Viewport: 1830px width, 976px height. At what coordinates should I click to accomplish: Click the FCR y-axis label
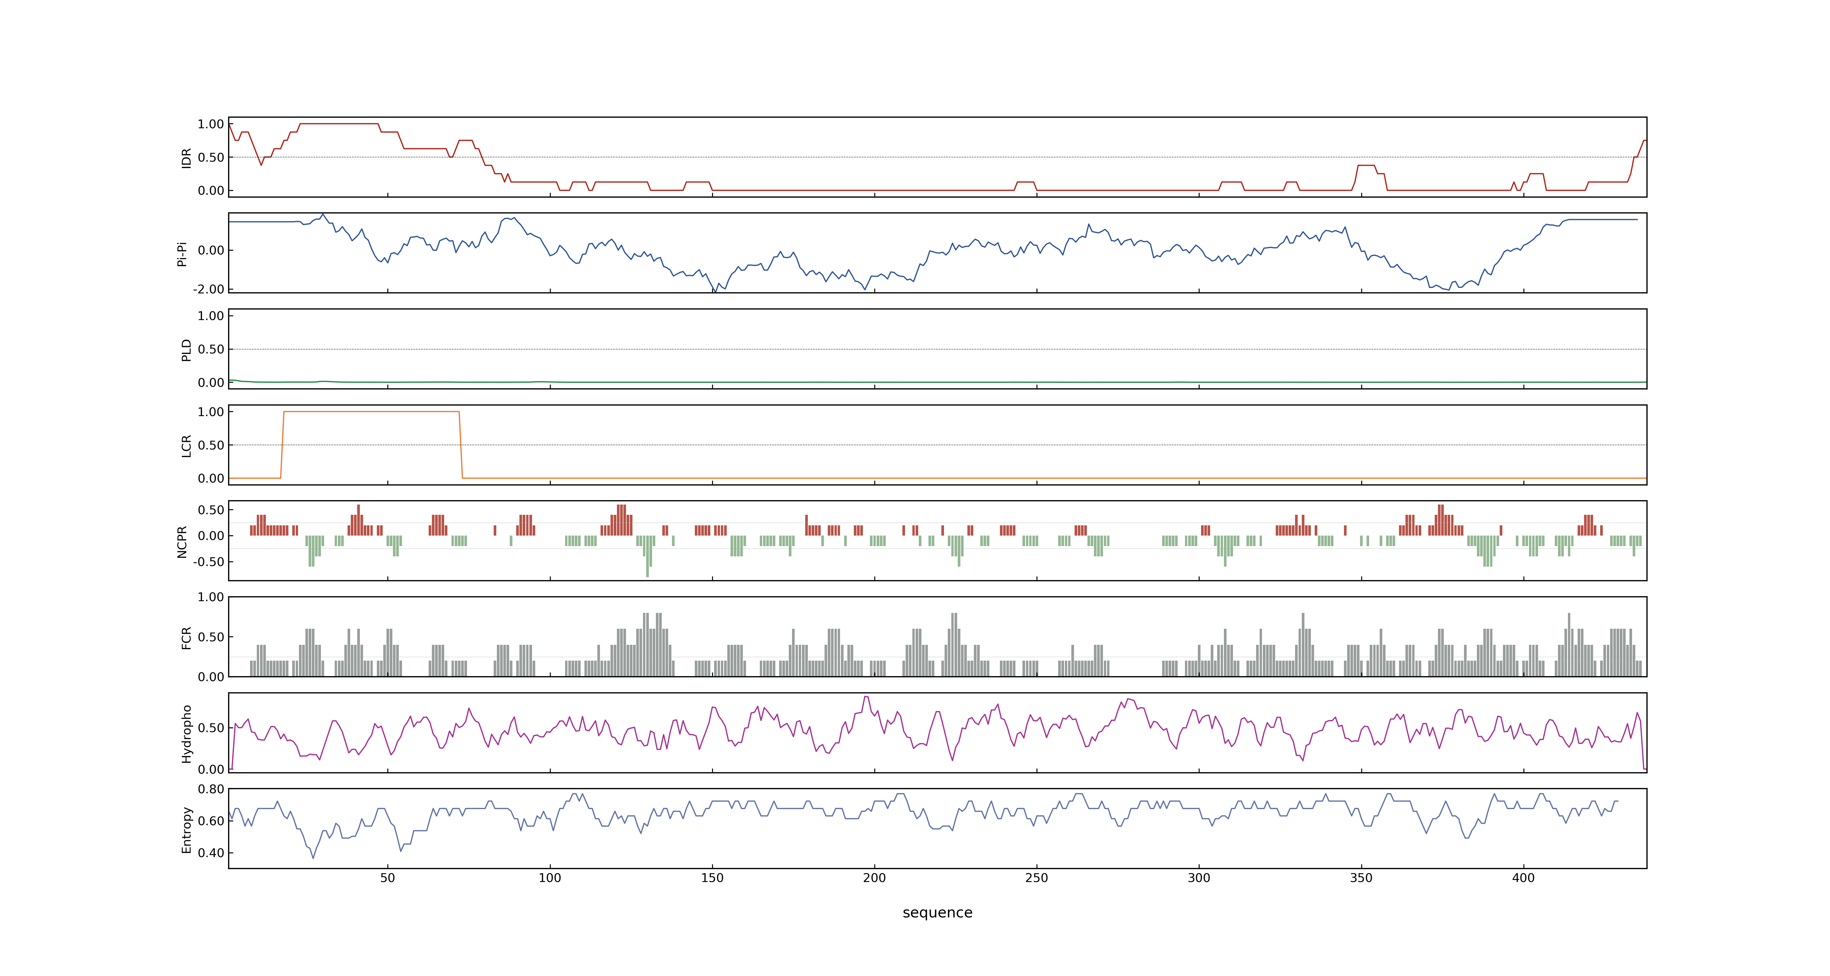pos(187,637)
